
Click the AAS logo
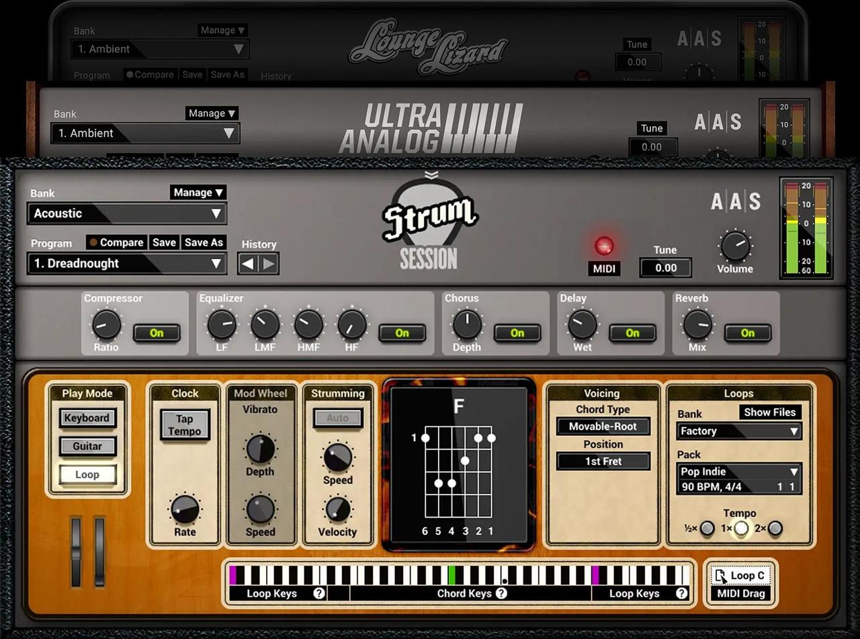click(x=735, y=201)
